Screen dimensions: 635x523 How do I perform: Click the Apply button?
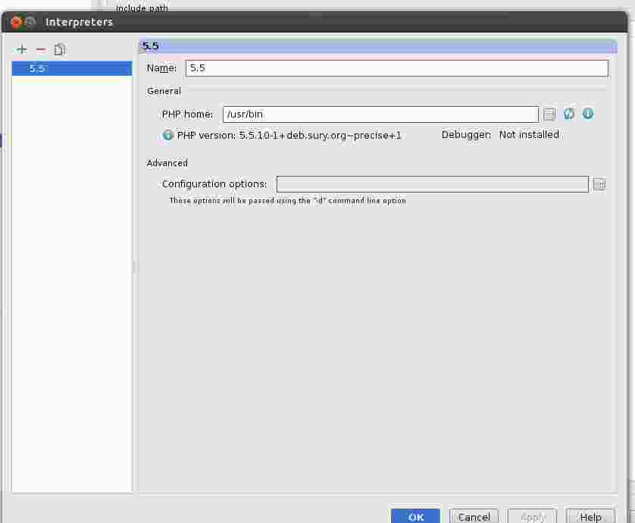tap(532, 516)
